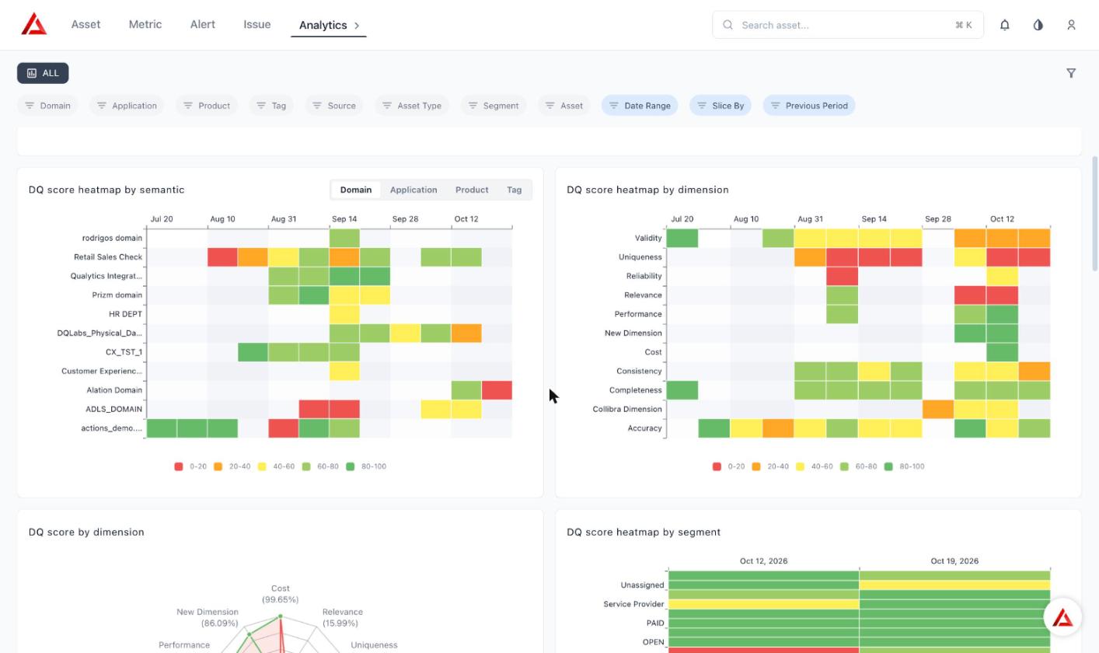
Task: Select the Analytics menu item
Action: pyautogui.click(x=323, y=25)
